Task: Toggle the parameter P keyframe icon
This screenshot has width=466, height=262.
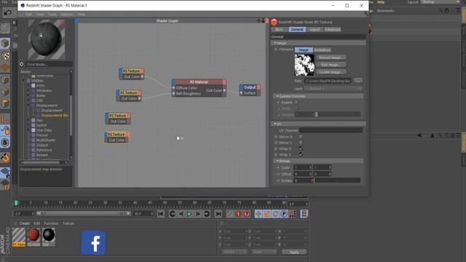Action: pos(284,214)
